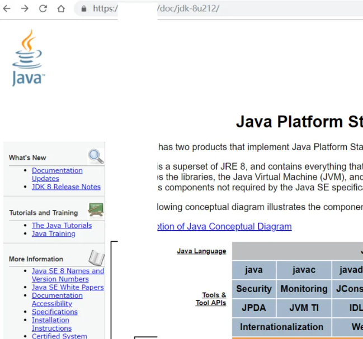Click the Java coffee cup logo
This screenshot has width=363, height=339.
[x=27, y=58]
